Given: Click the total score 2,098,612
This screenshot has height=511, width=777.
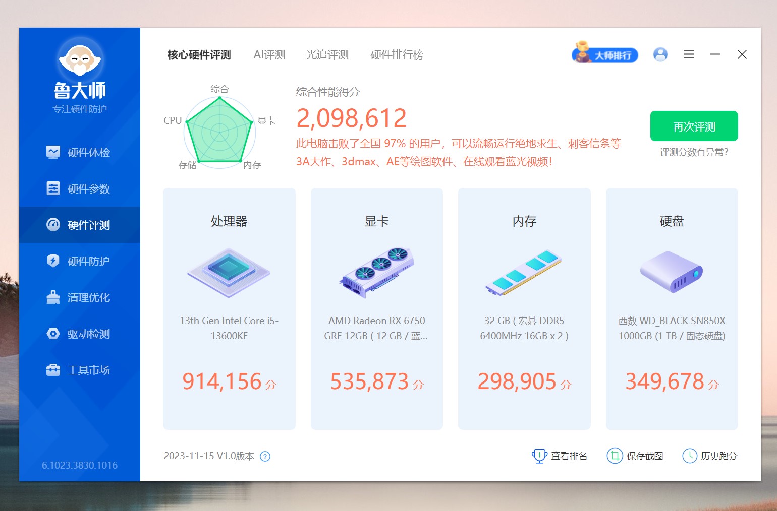Looking at the screenshot, I should [352, 118].
